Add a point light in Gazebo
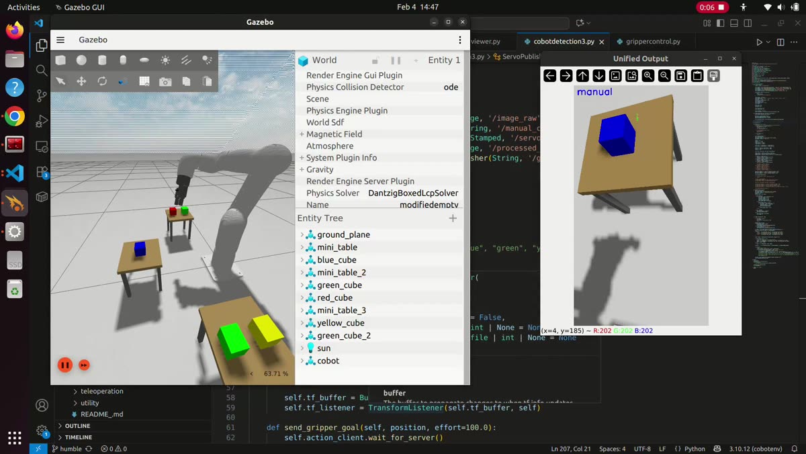Viewport: 806px width, 454px height. pyautogui.click(x=165, y=60)
